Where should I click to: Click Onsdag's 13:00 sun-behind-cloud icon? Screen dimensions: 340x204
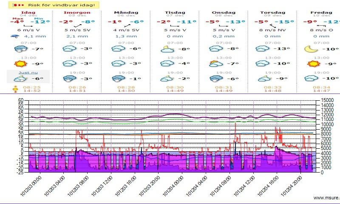(215, 64)
